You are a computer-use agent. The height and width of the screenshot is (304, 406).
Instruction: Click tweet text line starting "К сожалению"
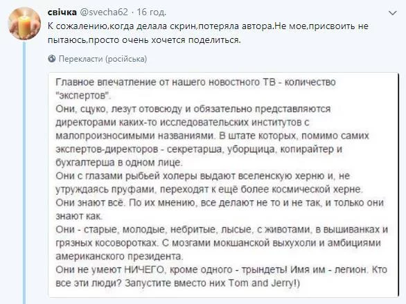coord(208,26)
